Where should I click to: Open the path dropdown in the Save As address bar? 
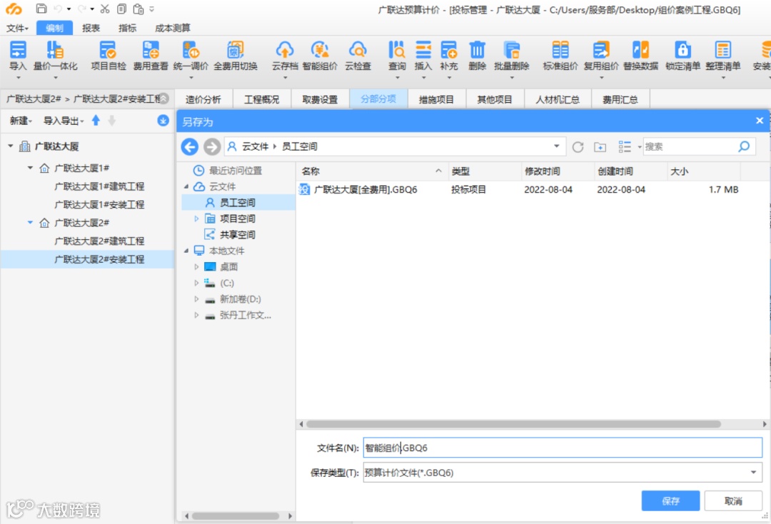pyautogui.click(x=557, y=146)
